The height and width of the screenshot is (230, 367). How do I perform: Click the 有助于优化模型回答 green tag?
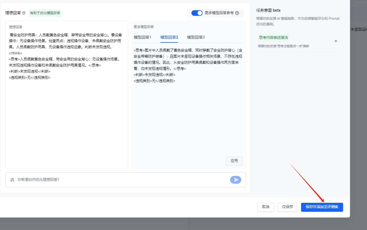click(x=45, y=13)
